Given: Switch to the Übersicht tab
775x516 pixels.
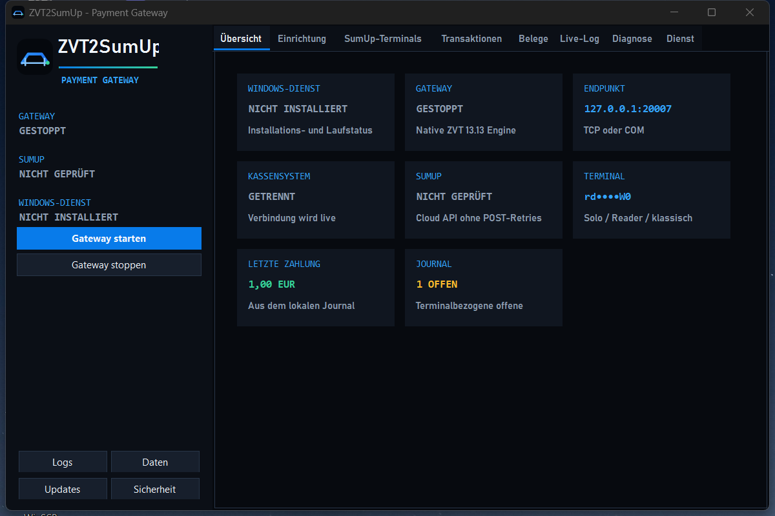Looking at the screenshot, I should coord(241,39).
